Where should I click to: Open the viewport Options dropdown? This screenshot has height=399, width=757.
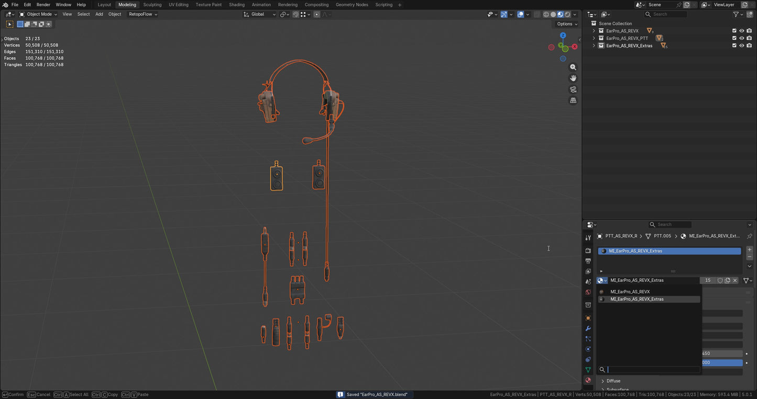566,24
